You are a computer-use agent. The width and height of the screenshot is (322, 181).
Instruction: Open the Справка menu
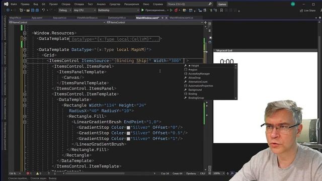tap(158, 4)
